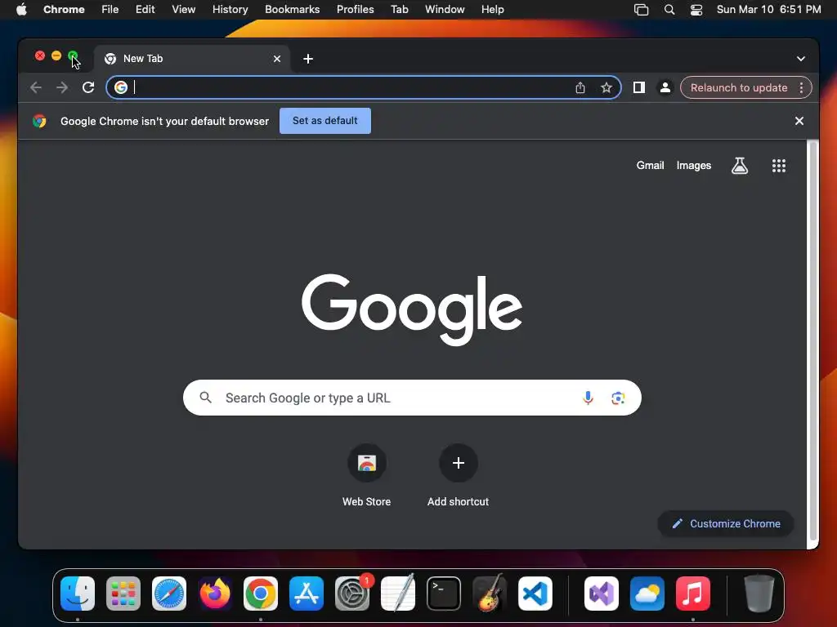Open the profile avatar icon
The image size is (837, 627).
coord(665,87)
